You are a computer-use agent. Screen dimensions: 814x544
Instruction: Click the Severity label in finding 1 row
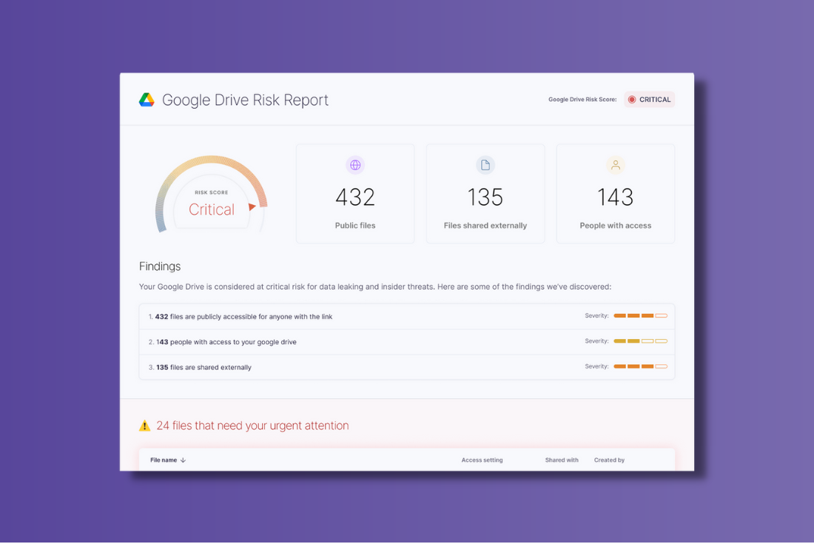coord(596,315)
